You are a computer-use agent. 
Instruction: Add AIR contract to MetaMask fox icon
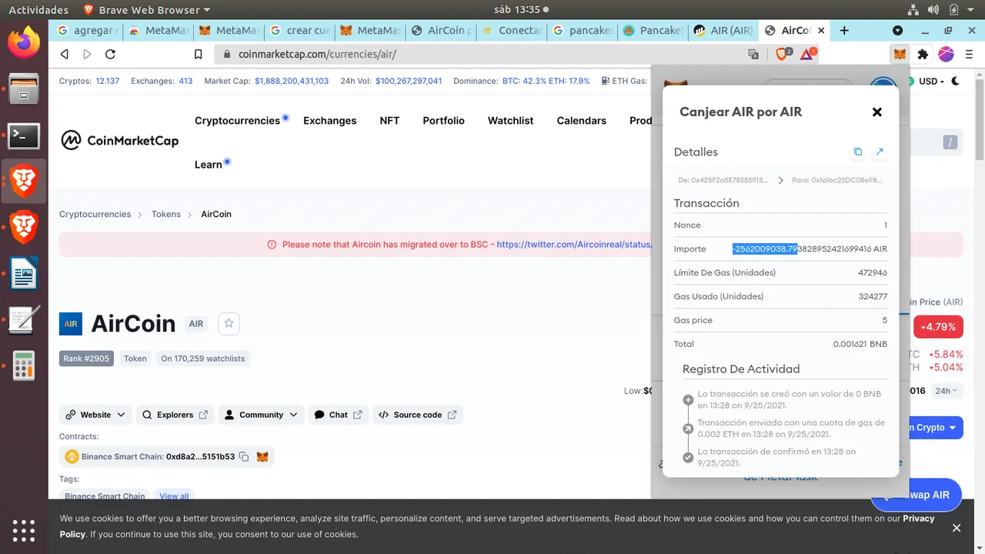click(262, 456)
